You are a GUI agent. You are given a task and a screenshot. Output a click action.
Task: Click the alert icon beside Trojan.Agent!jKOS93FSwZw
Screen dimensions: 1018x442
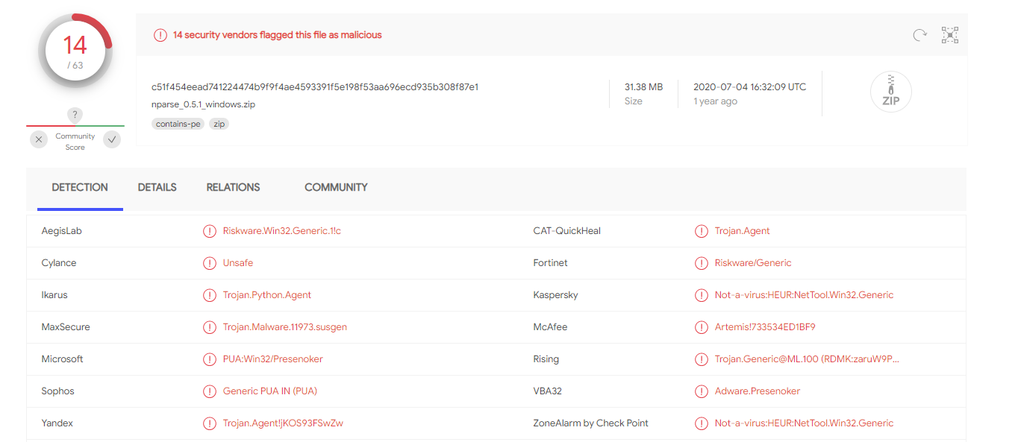pyautogui.click(x=210, y=423)
